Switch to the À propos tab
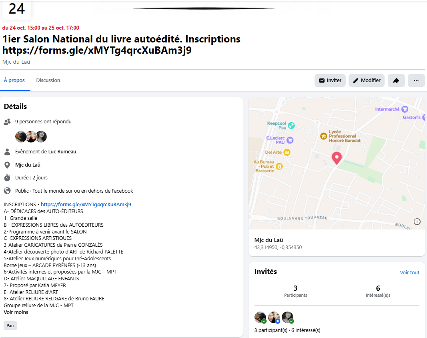Screen dimensions: 427x338 [x=14, y=80]
